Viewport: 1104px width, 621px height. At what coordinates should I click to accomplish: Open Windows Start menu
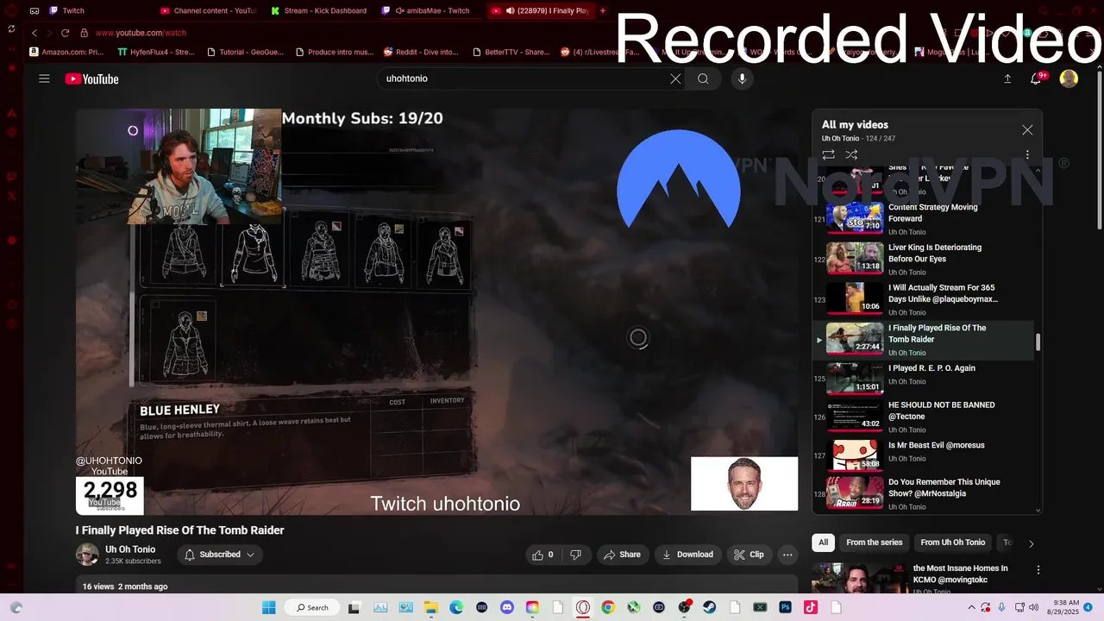coord(268,607)
